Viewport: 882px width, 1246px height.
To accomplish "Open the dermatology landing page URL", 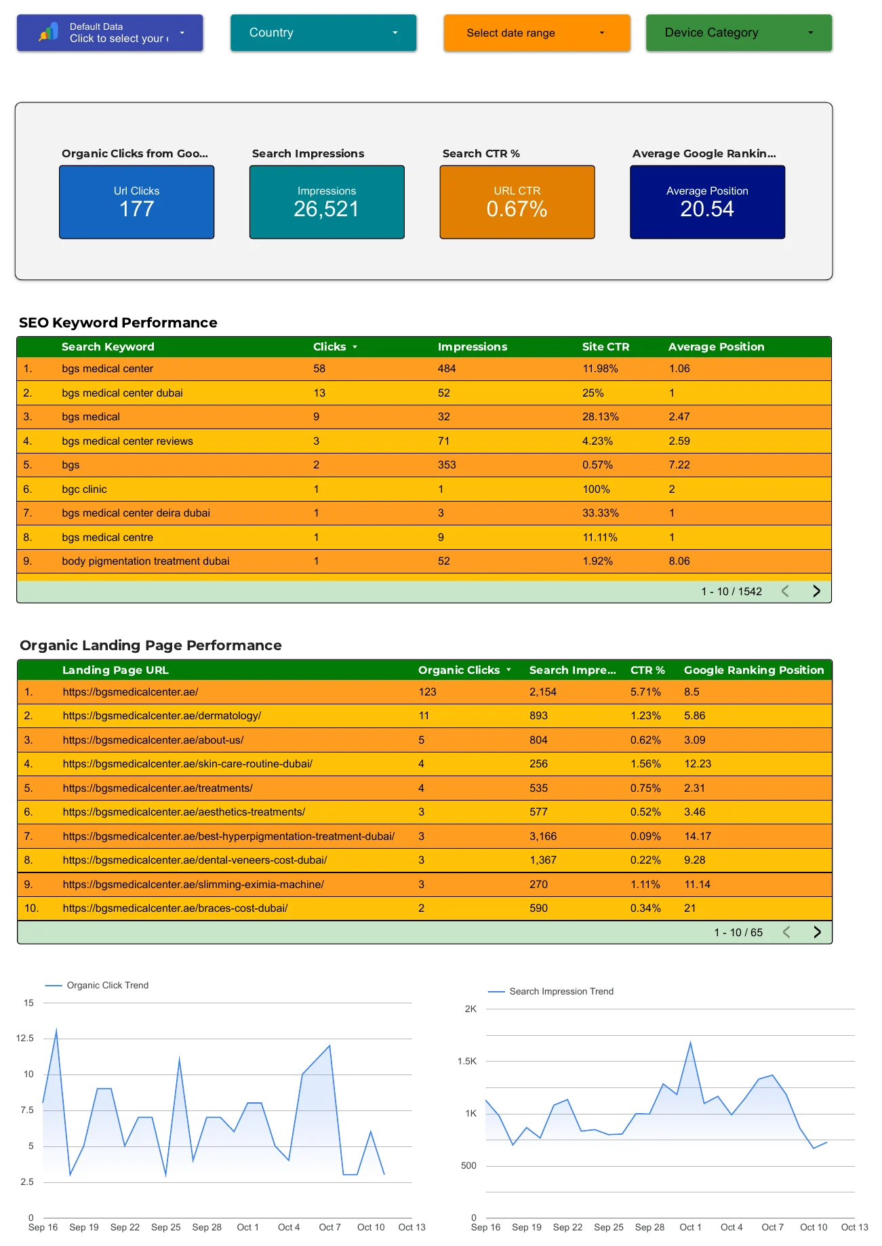I will pyautogui.click(x=161, y=716).
